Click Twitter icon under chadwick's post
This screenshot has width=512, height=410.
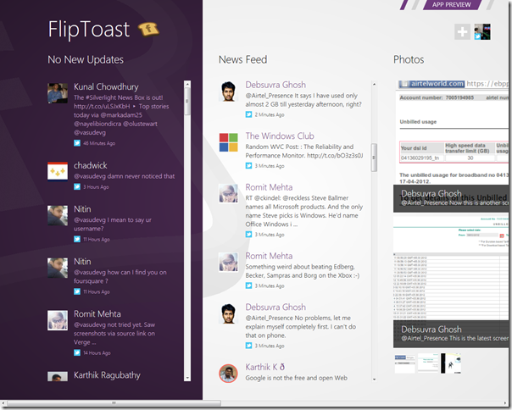[x=77, y=186]
